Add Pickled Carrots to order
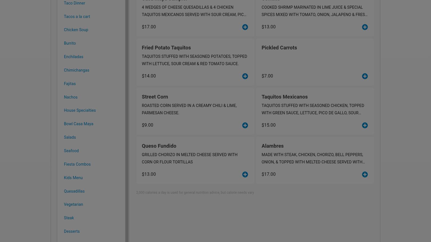Screen dimensions: 431x242 365,76
